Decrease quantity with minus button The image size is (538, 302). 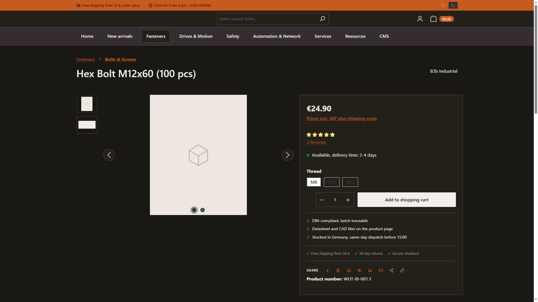point(322,200)
